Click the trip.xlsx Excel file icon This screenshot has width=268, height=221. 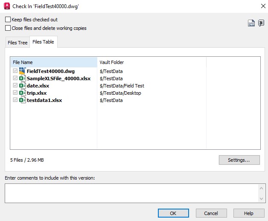tap(23, 93)
